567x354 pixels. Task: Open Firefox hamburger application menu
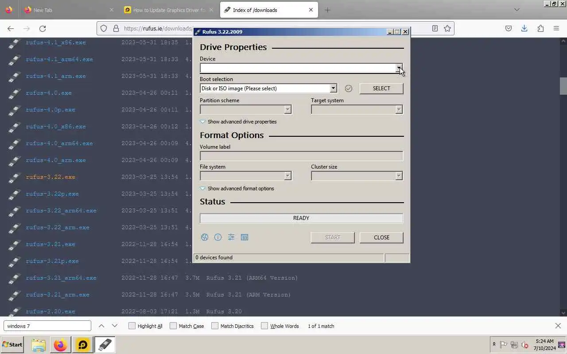coord(556,28)
